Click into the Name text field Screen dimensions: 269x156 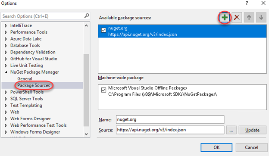[x=170, y=119]
